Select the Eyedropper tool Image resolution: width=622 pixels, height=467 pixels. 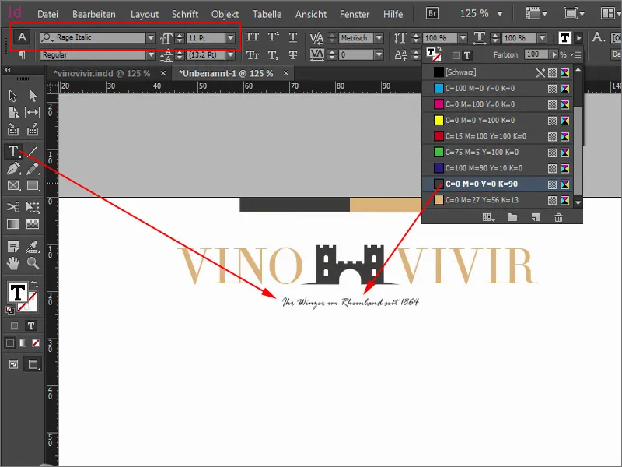point(33,247)
